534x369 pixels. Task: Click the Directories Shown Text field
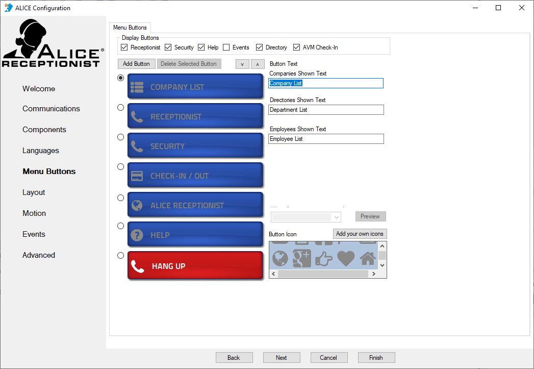tap(326, 110)
